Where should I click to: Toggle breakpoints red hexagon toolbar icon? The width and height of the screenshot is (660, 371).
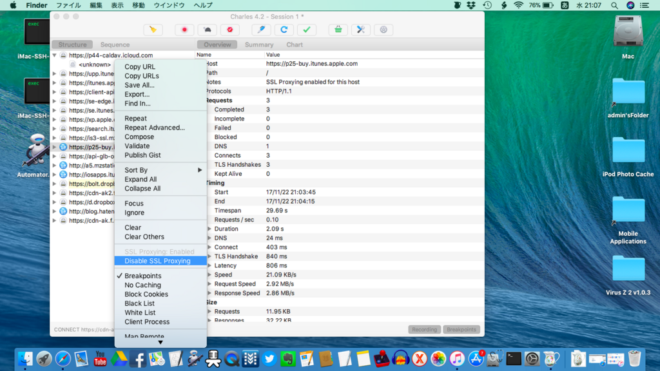[230, 30]
